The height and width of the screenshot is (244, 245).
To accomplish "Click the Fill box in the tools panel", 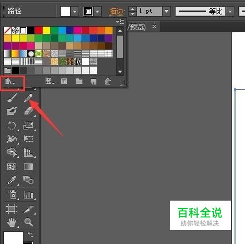I will (x=13, y=238).
